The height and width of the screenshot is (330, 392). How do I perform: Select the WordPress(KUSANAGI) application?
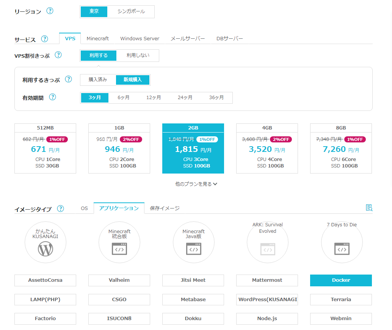(267, 300)
